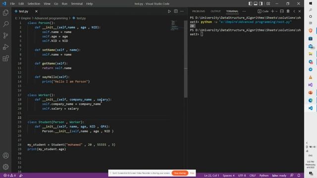Open VLC media player taskbar icon
317x178 pixels.
(311, 77)
